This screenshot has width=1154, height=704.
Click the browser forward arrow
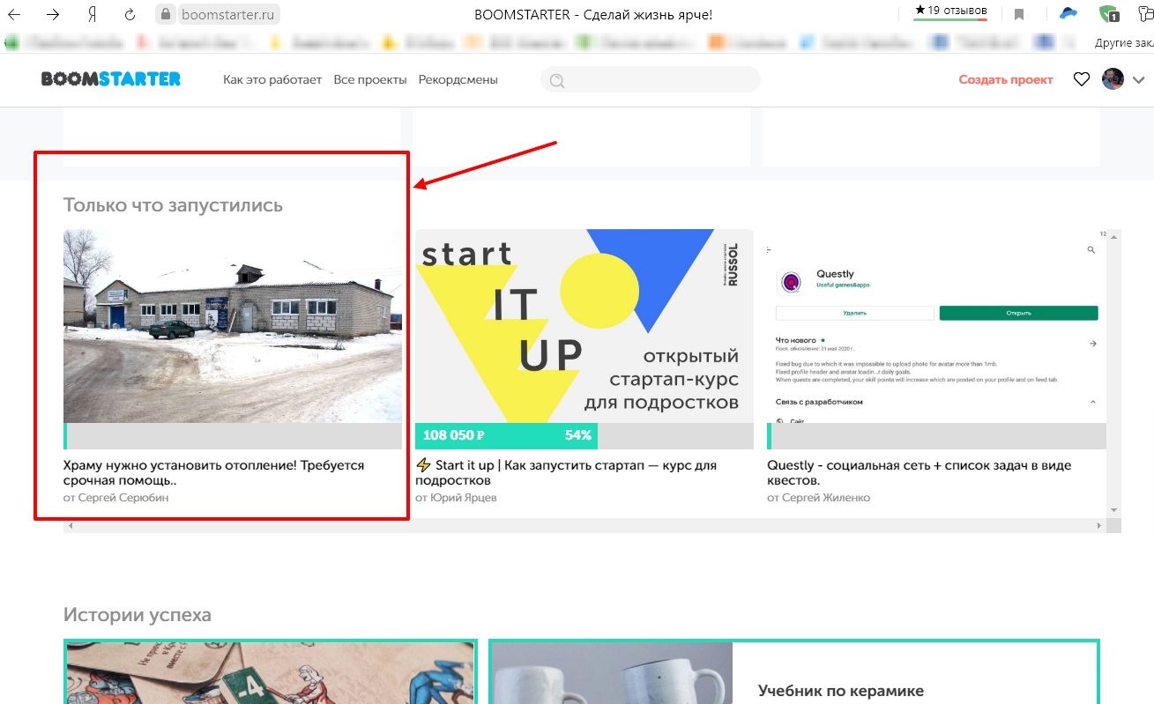[54, 14]
